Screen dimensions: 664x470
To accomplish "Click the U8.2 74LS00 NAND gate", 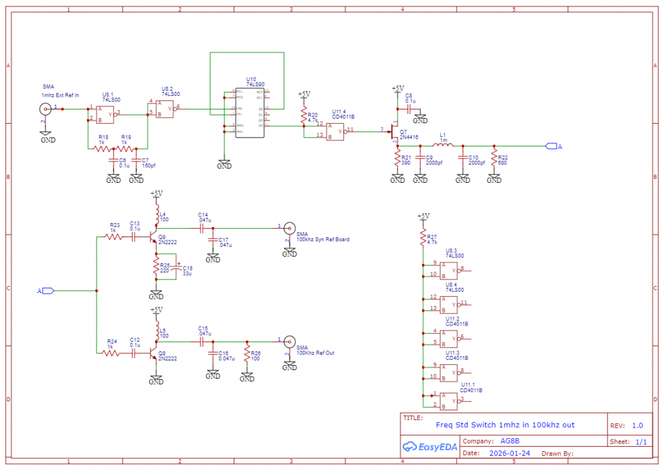I will (165, 108).
